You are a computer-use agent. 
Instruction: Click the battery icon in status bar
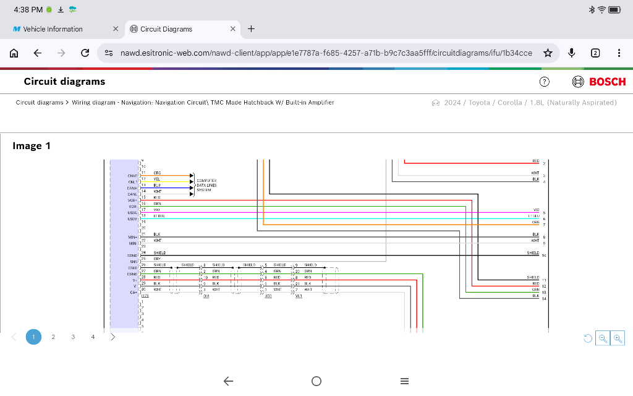point(614,10)
